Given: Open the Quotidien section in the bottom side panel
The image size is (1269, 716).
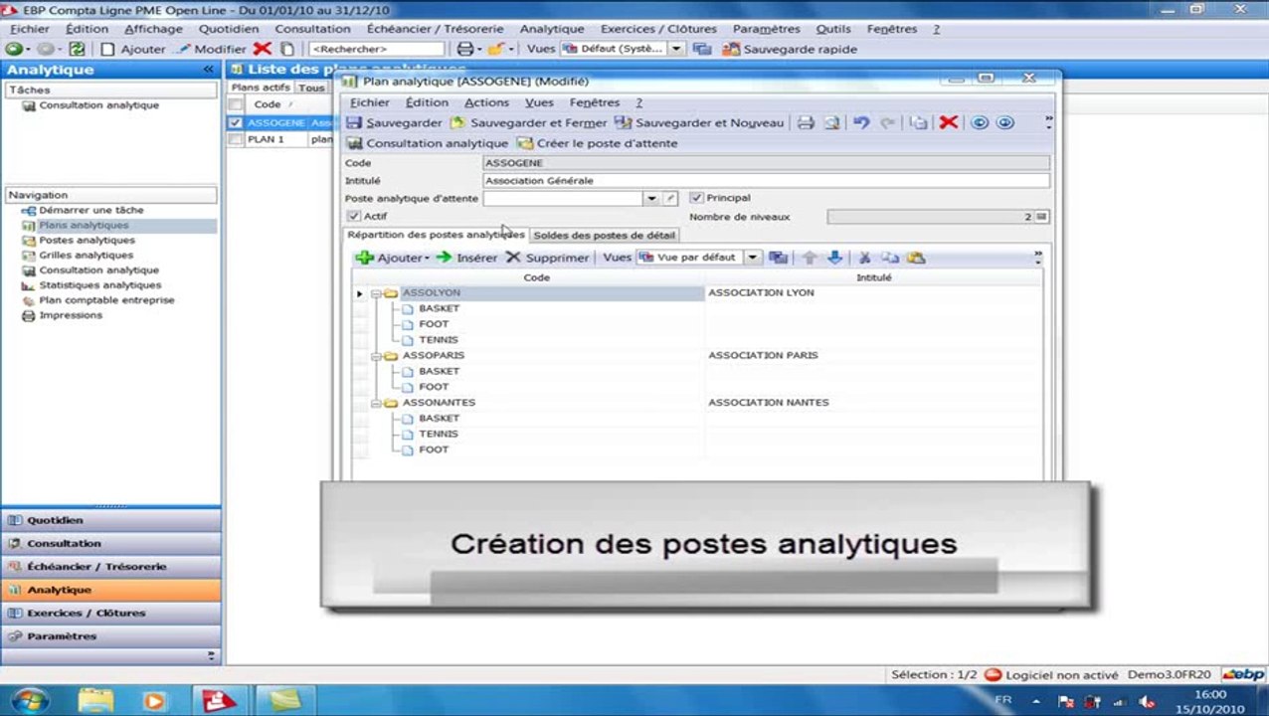Looking at the screenshot, I should click(x=110, y=520).
